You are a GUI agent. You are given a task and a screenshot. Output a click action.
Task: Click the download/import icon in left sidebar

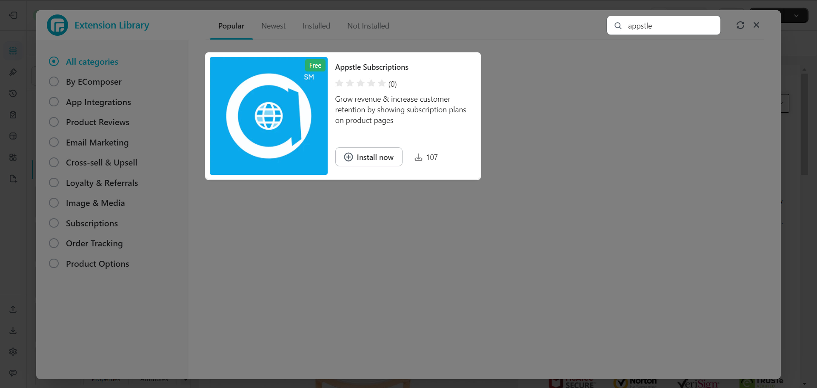tap(13, 331)
